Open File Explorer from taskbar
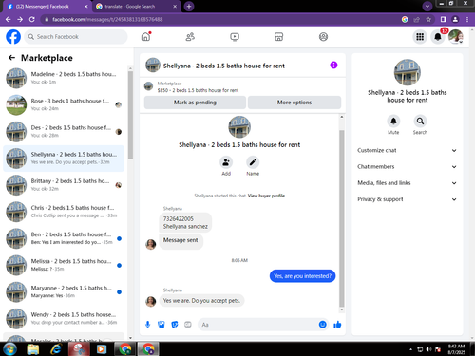The width and height of the screenshot is (475, 356). click(32, 349)
